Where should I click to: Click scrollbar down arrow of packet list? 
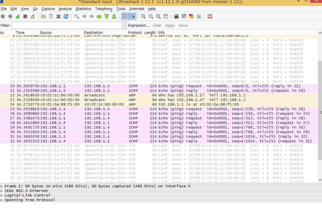[x=320, y=180]
